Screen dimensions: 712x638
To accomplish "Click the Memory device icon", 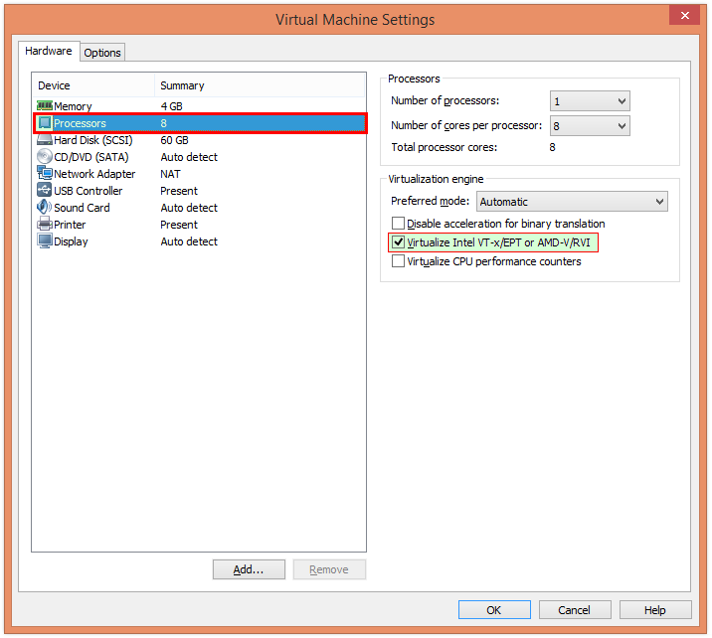I will [45, 106].
